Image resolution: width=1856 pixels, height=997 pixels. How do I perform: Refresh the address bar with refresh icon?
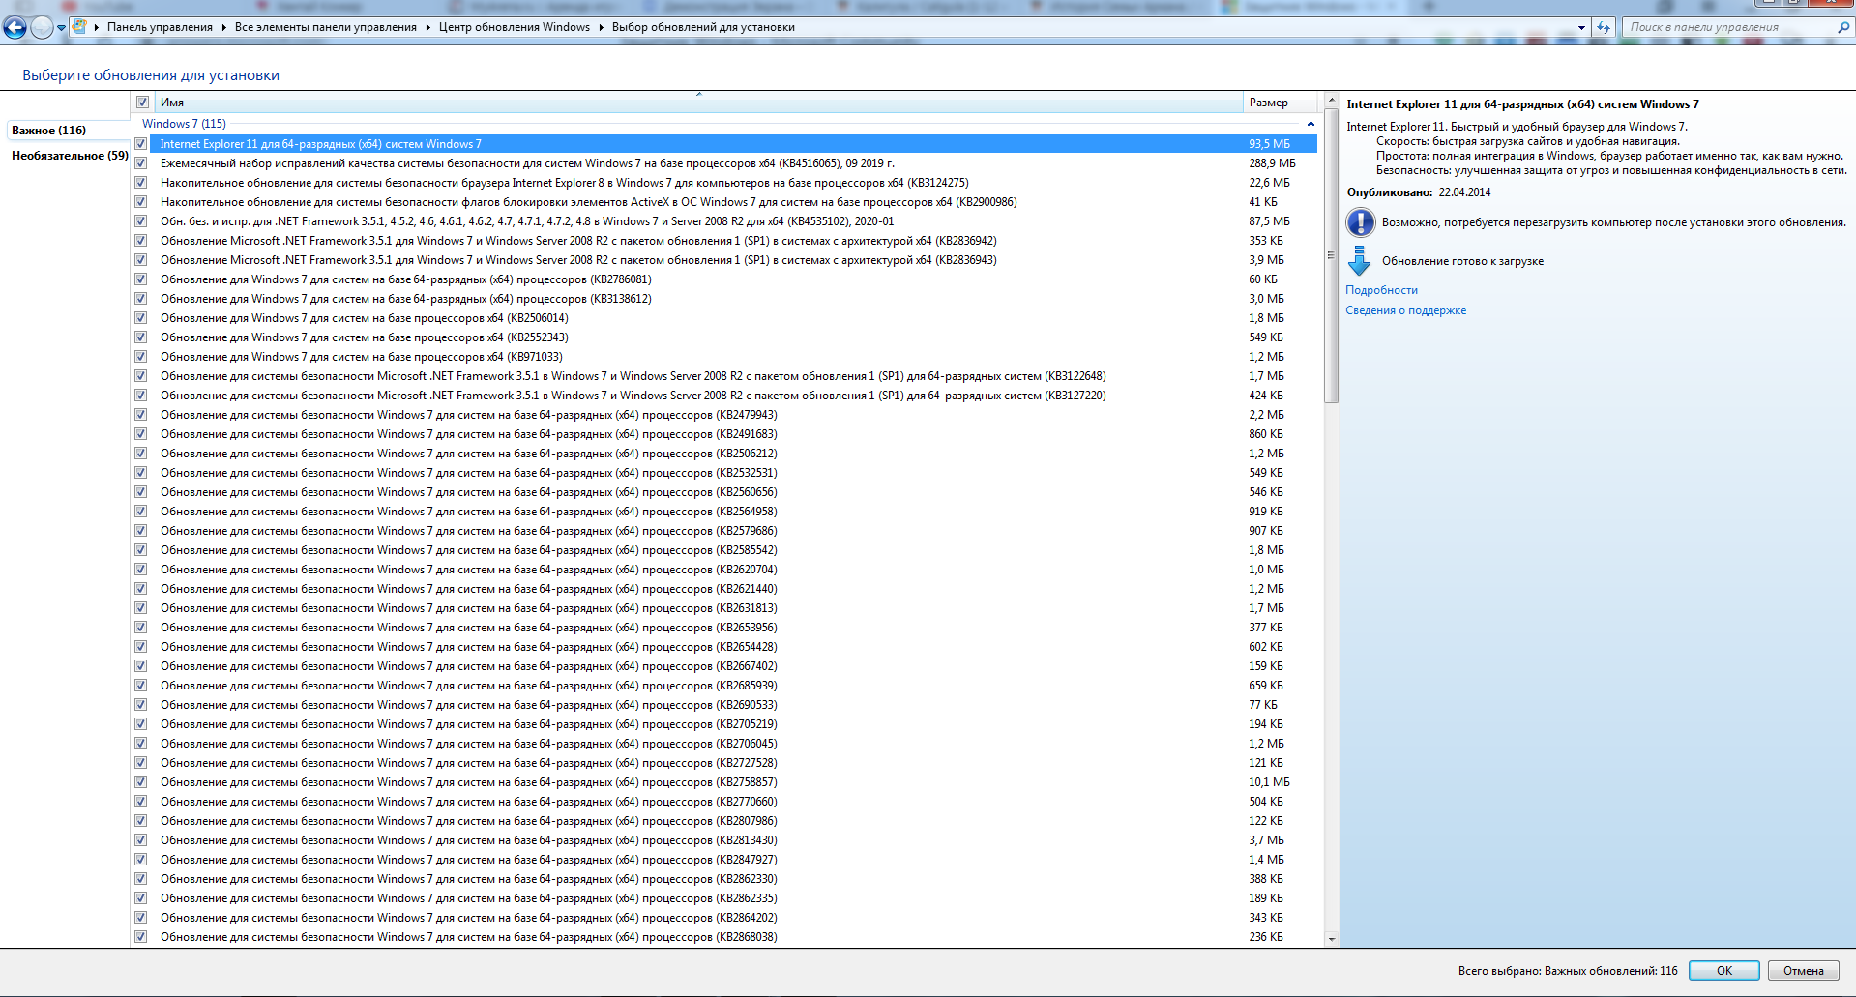tap(1604, 27)
